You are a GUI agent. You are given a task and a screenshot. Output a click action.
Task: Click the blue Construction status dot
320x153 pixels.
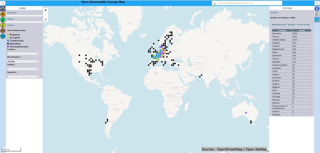[x=8, y=41]
